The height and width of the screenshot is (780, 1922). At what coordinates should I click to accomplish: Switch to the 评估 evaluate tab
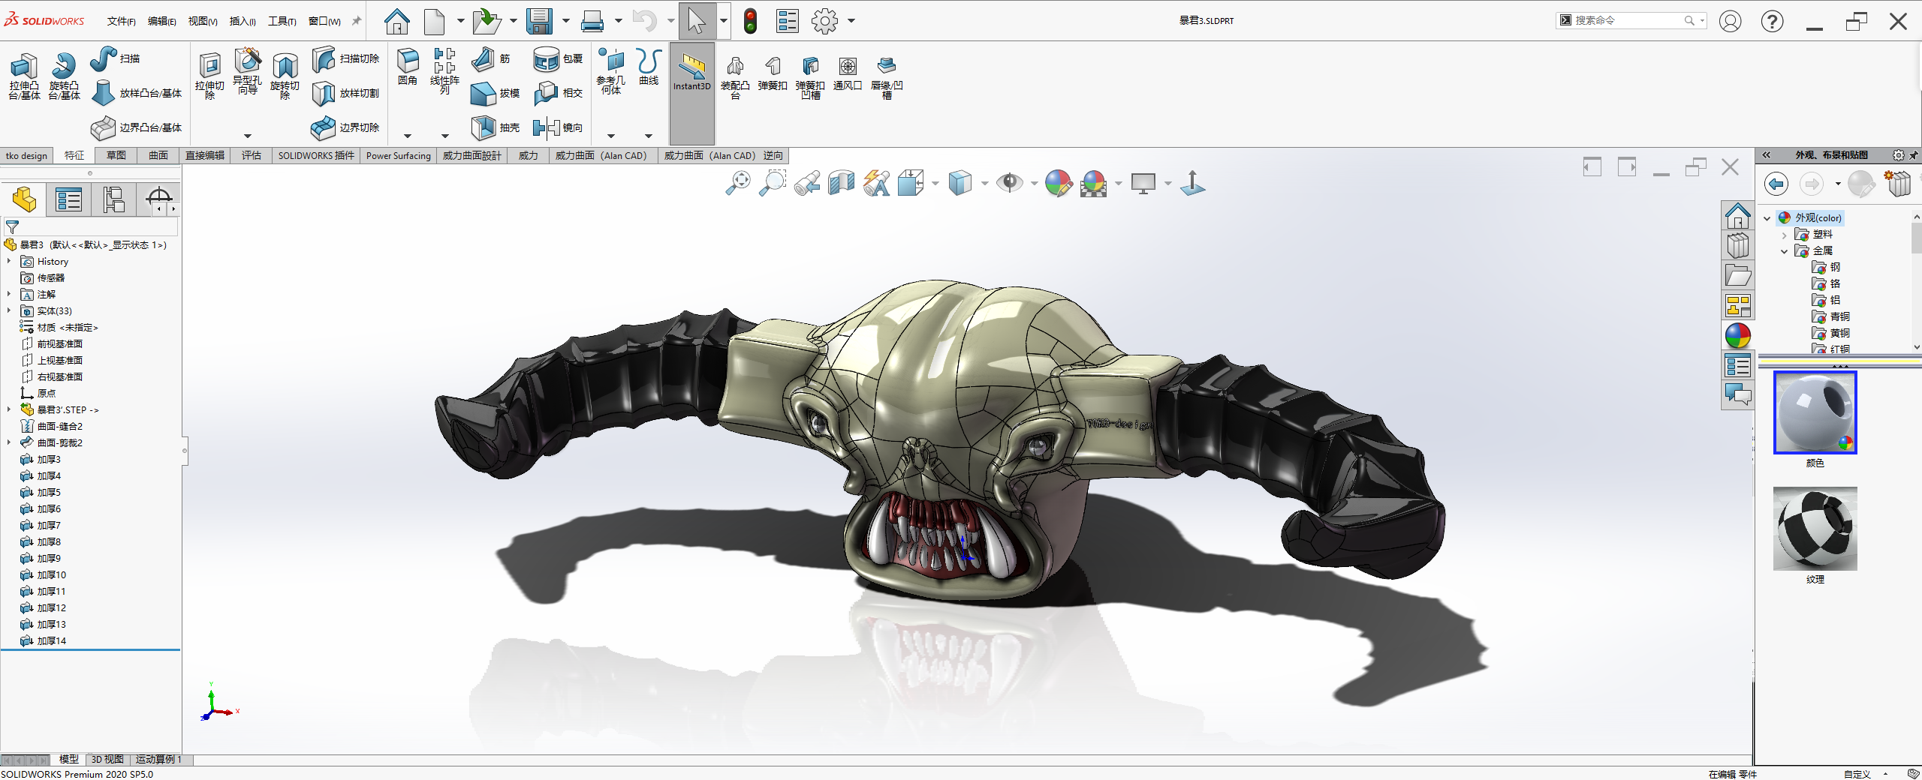[x=252, y=156]
